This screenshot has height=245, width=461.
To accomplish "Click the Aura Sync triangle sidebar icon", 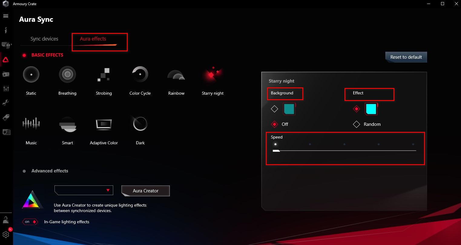I will pyautogui.click(x=6, y=60).
